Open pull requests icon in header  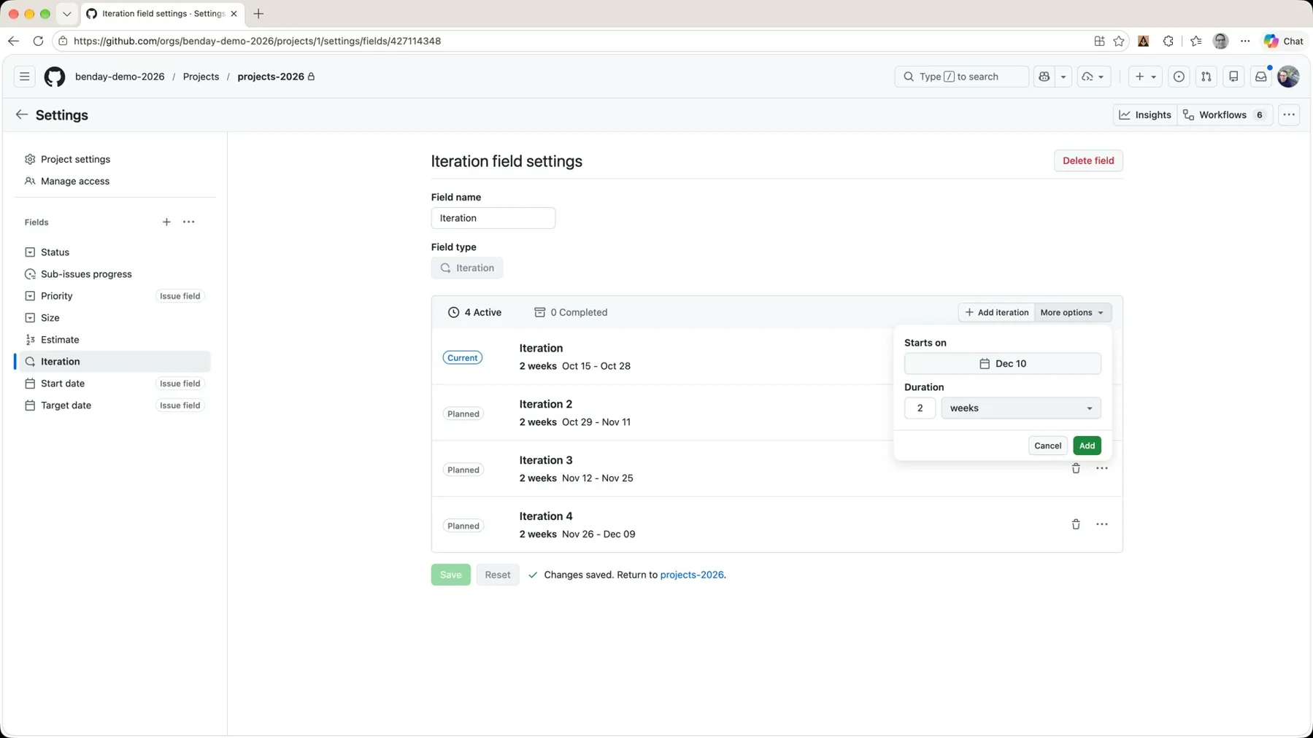coord(1206,77)
